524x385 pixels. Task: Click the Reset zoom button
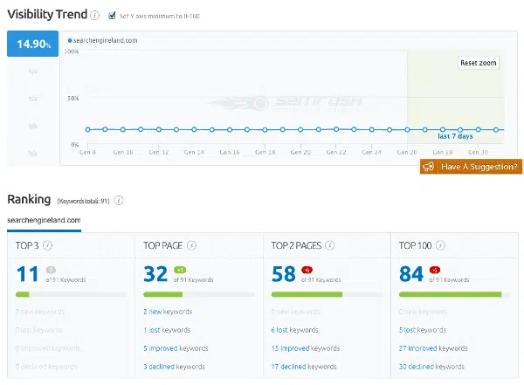pos(479,63)
